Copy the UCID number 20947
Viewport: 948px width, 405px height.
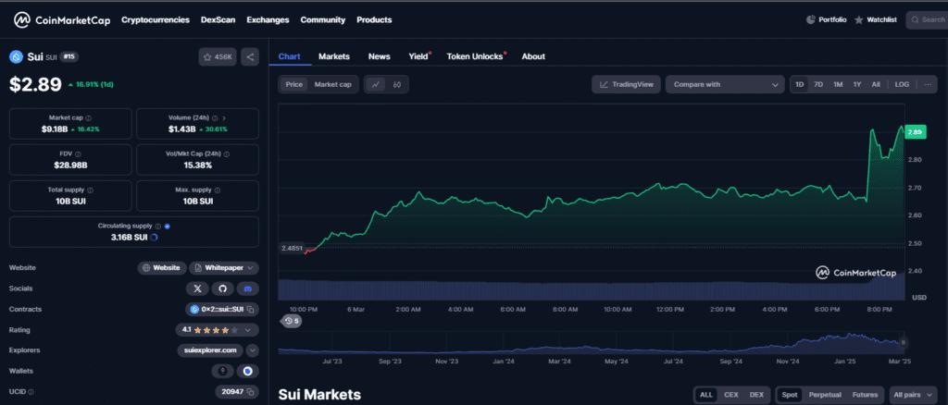tap(253, 392)
